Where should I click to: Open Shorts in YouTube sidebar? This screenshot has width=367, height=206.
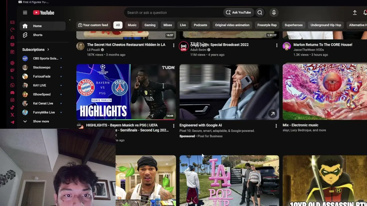point(43,35)
